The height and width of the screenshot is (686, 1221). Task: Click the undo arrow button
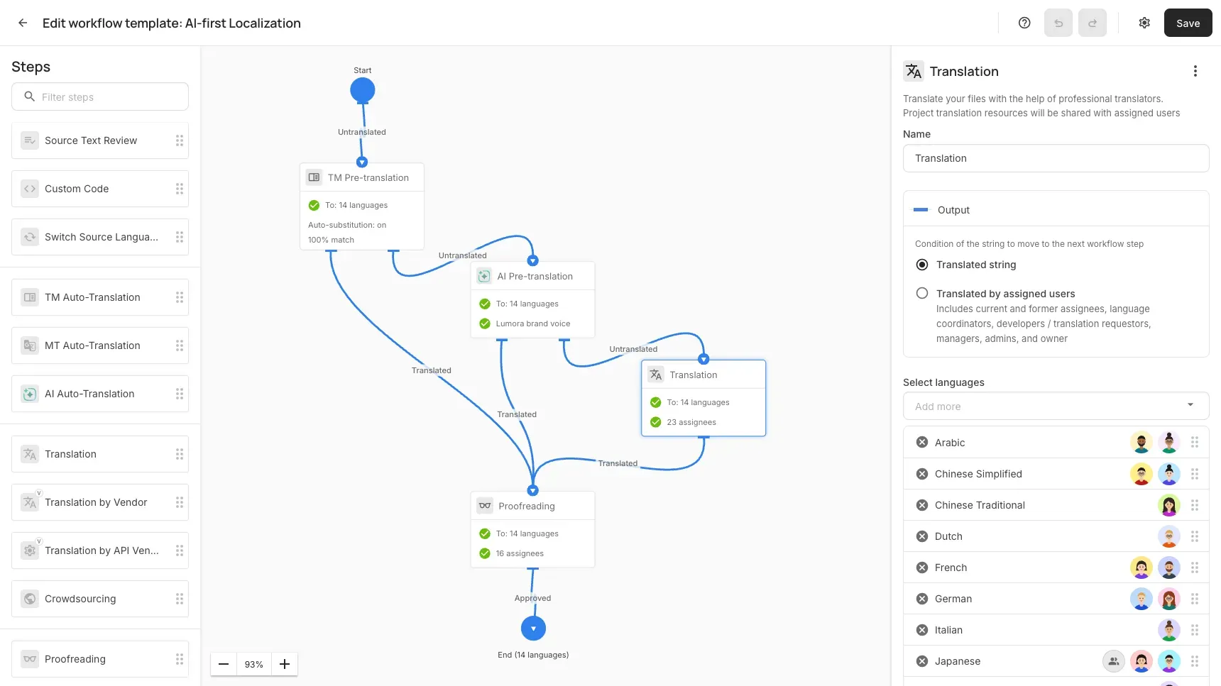pos(1058,23)
